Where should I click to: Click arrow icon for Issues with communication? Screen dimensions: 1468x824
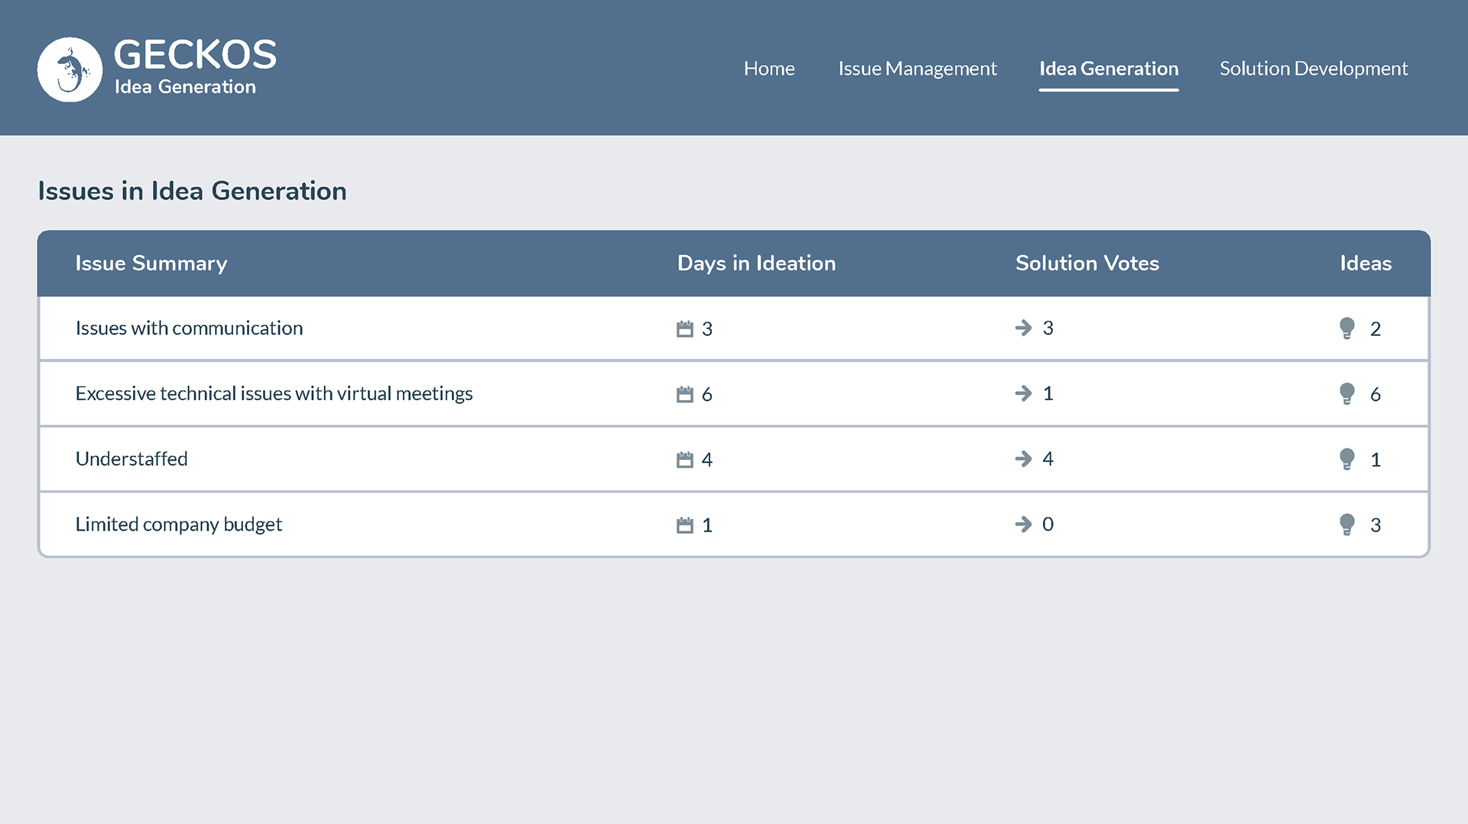point(1023,328)
